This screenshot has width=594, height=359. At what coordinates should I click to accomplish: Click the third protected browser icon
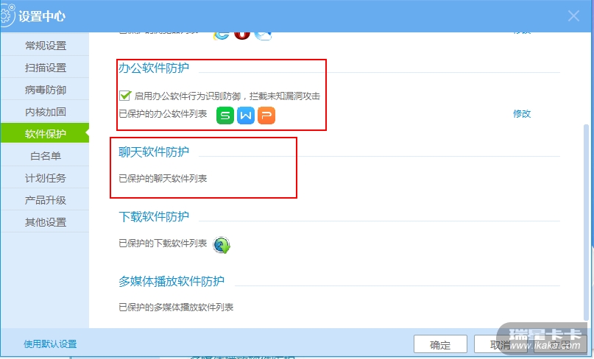(x=263, y=36)
